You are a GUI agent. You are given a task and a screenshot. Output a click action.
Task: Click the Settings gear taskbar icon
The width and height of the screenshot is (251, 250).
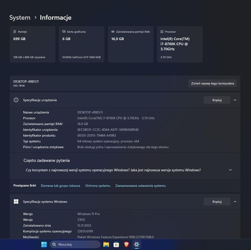[x=136, y=244]
